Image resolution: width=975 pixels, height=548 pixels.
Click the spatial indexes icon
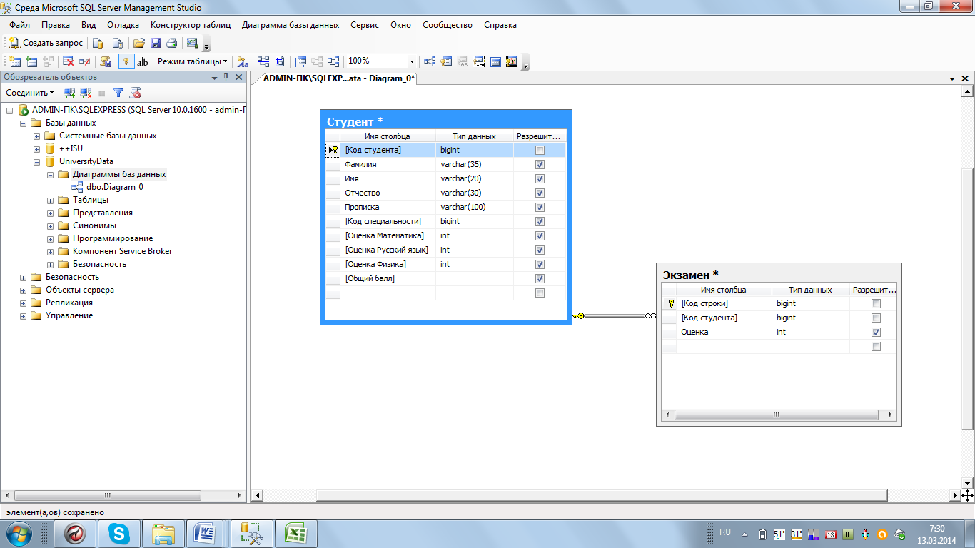pyautogui.click(x=512, y=61)
